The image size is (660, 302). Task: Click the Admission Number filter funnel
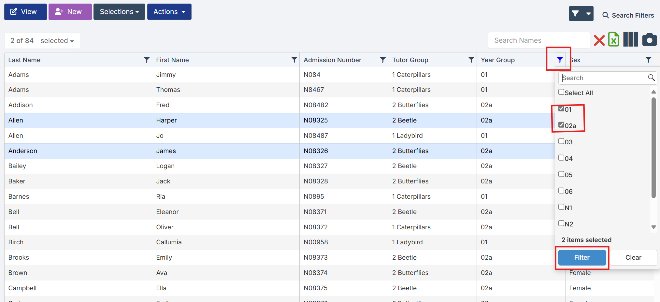383,60
